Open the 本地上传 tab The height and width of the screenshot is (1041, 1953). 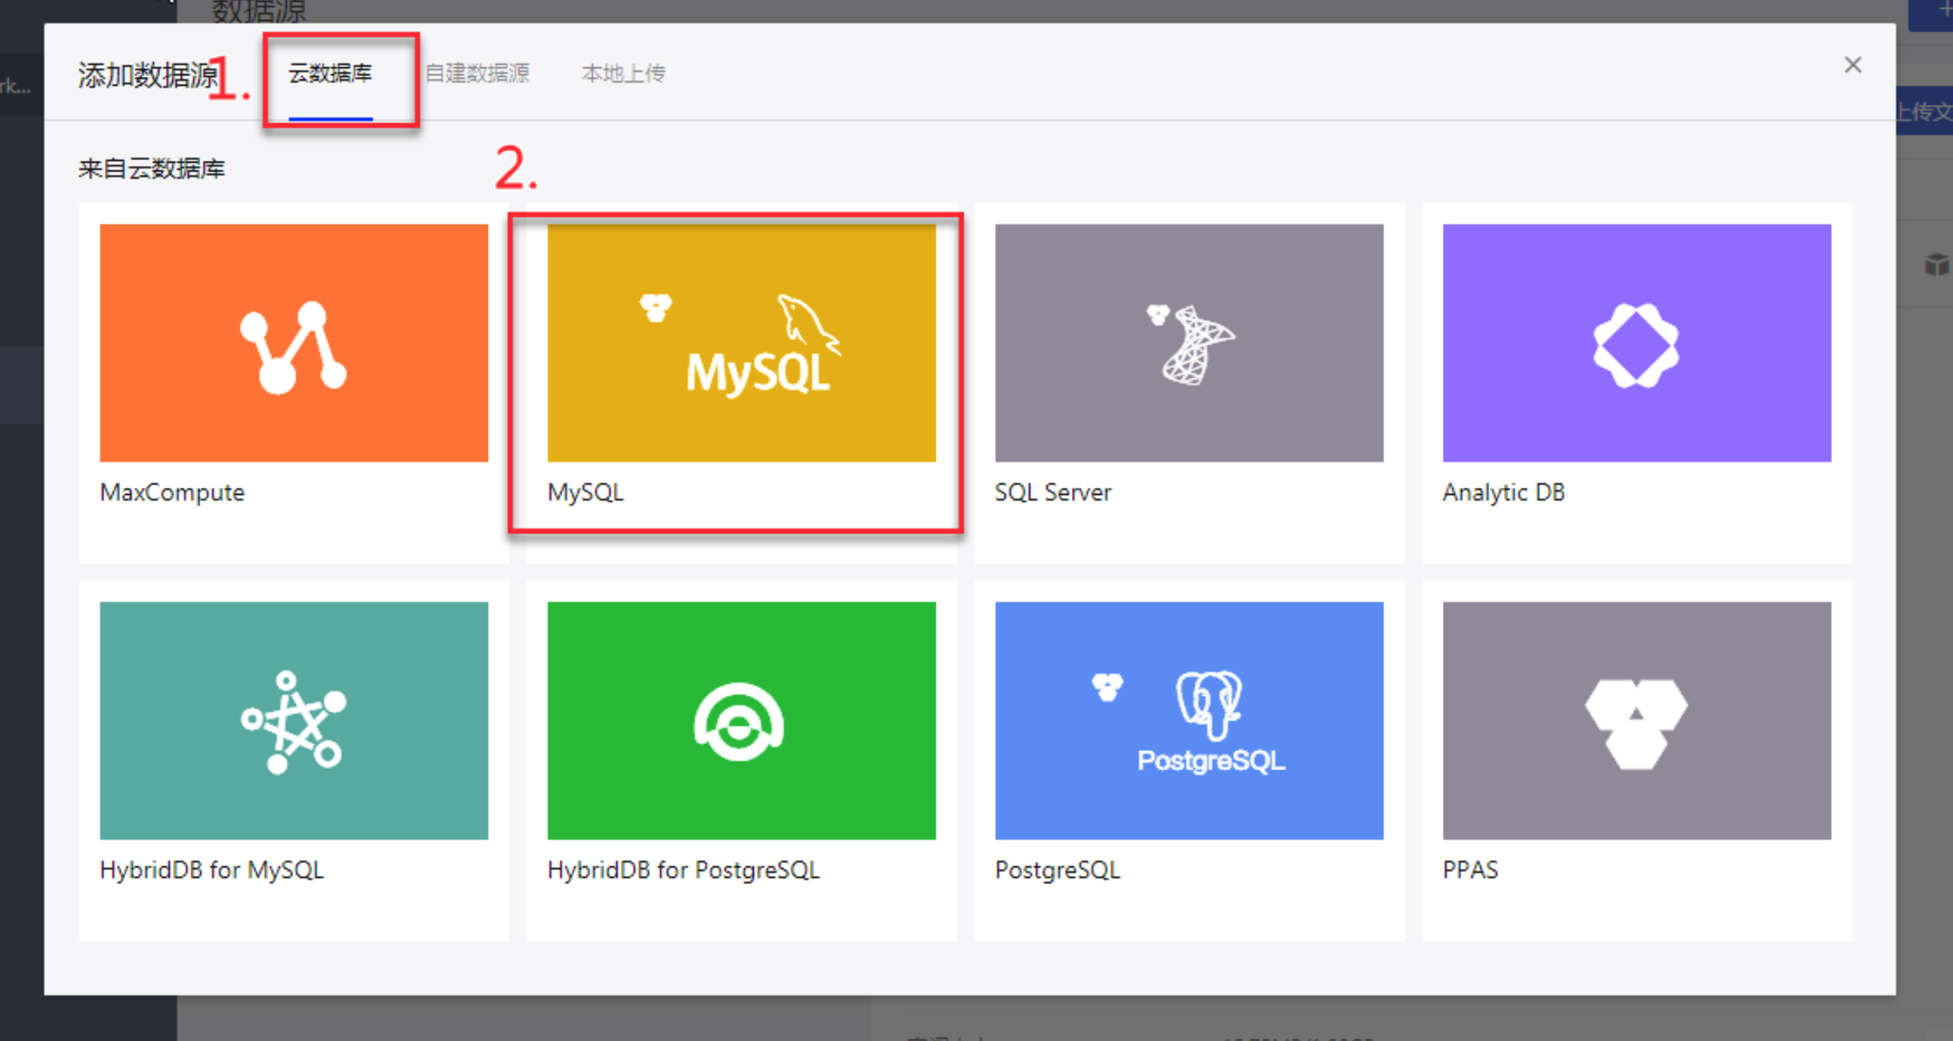pyautogui.click(x=623, y=74)
